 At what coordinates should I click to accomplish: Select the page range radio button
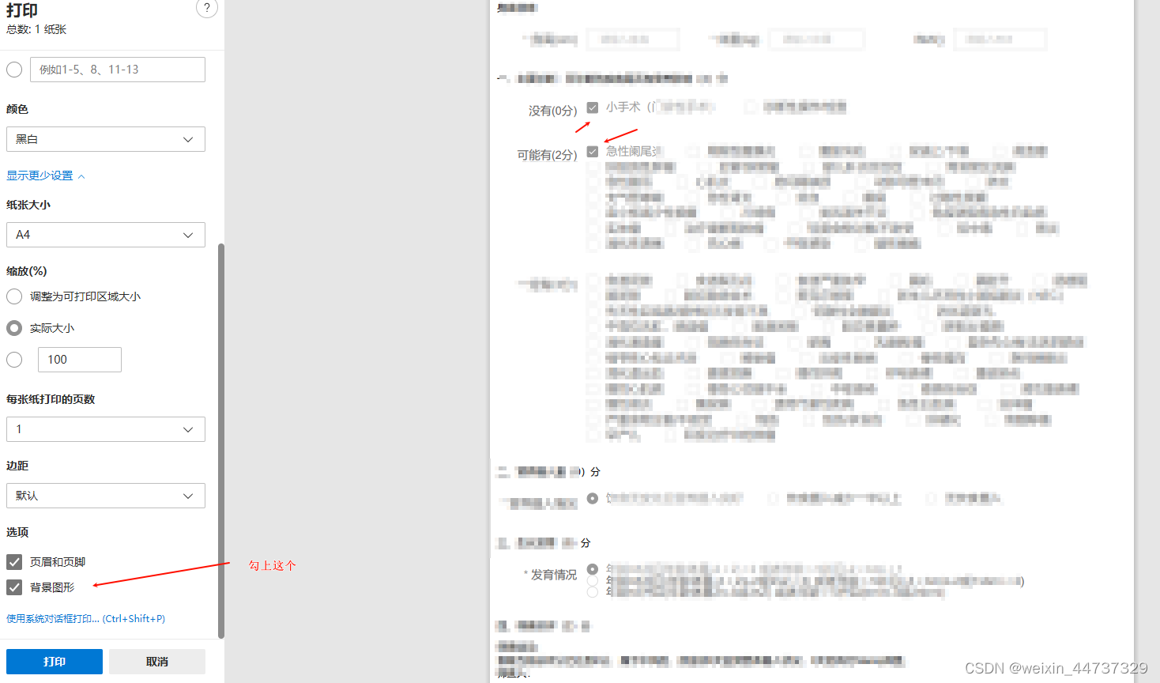(x=13, y=70)
